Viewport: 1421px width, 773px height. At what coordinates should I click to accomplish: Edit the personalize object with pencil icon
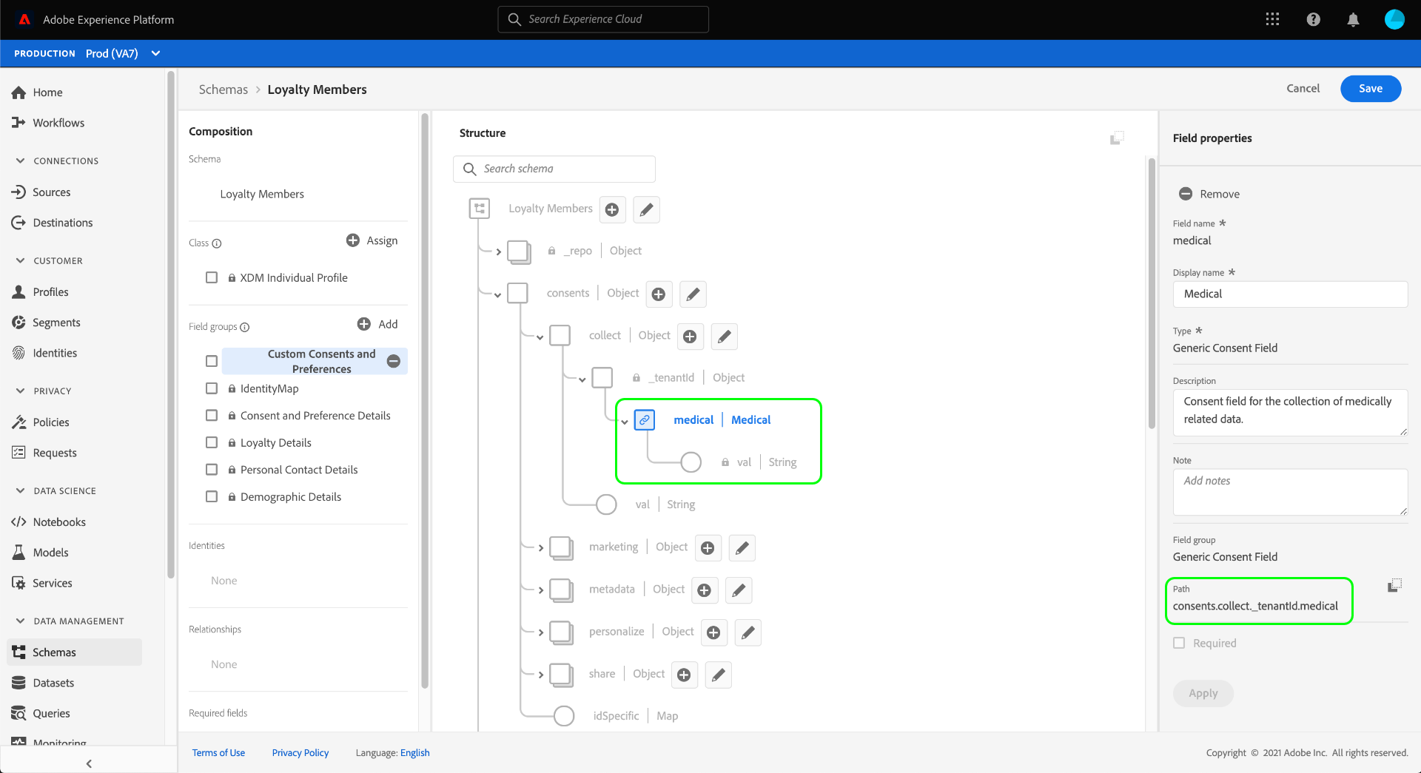(748, 632)
